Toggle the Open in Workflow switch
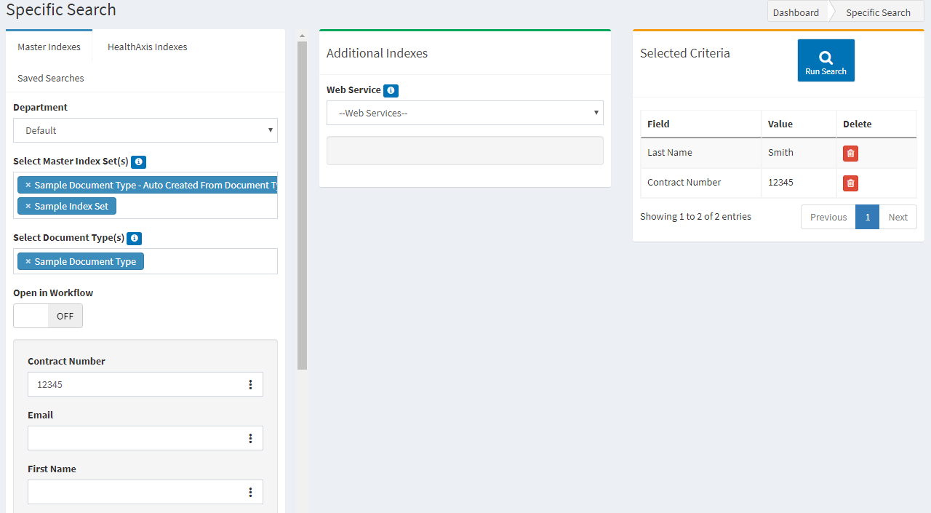This screenshot has height=513, width=931. click(x=48, y=317)
